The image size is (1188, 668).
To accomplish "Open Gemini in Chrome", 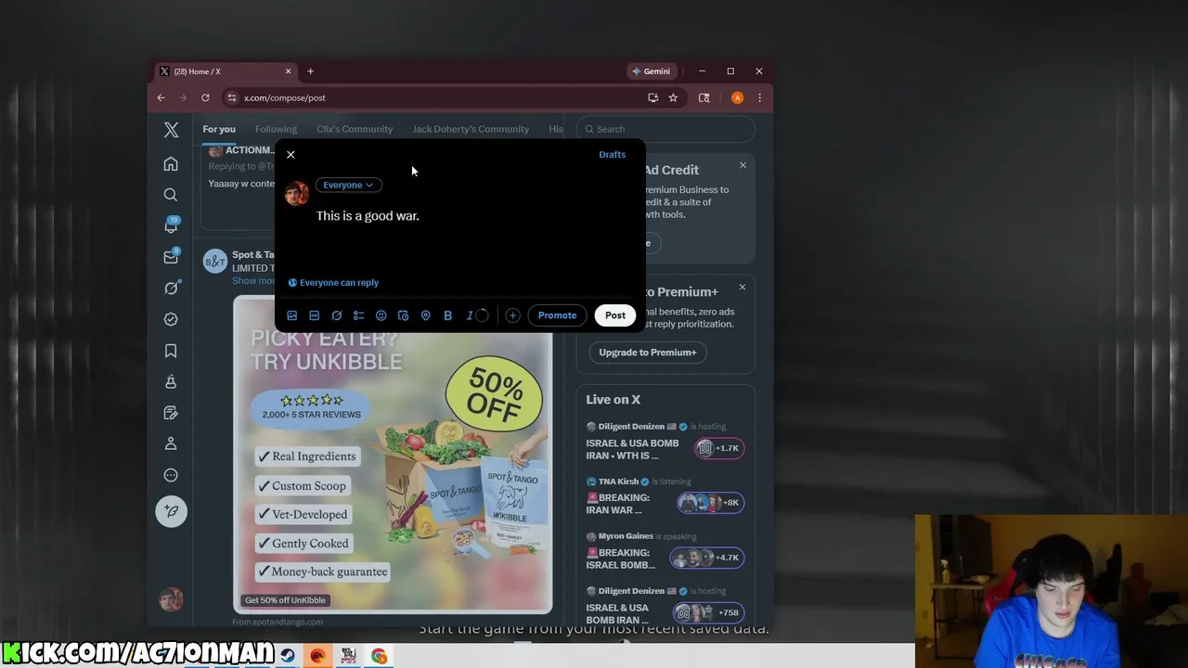I will [651, 71].
